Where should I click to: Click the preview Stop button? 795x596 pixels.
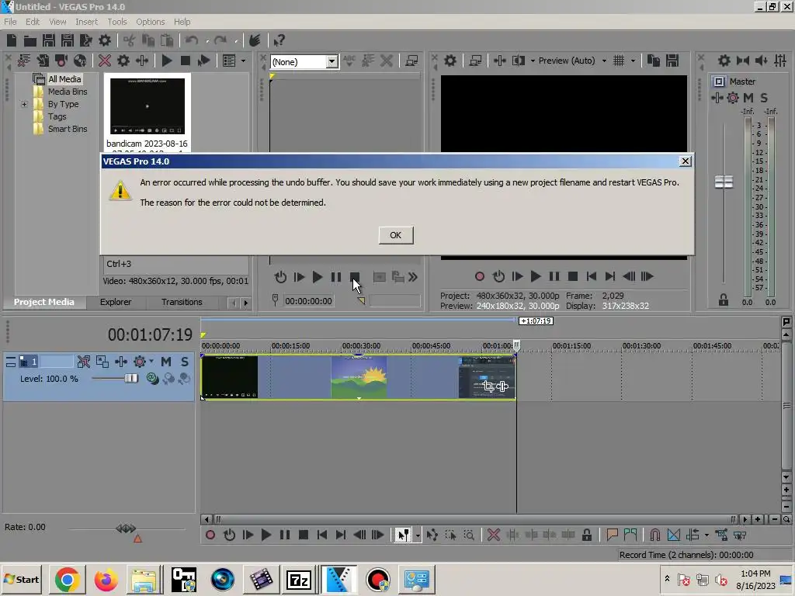pyautogui.click(x=573, y=276)
